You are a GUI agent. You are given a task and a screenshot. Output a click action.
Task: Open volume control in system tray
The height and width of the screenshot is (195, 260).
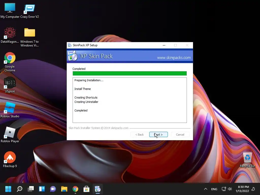coord(230,189)
